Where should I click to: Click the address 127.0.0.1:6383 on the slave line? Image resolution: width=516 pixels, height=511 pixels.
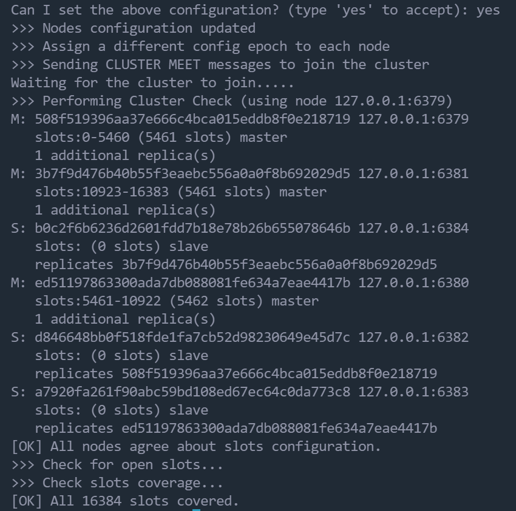[x=413, y=392]
